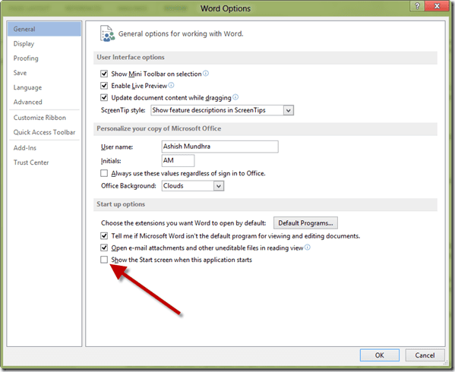455x372 pixels.
Task: Toggle Enable Live Preview checkbox
Action: tap(104, 86)
